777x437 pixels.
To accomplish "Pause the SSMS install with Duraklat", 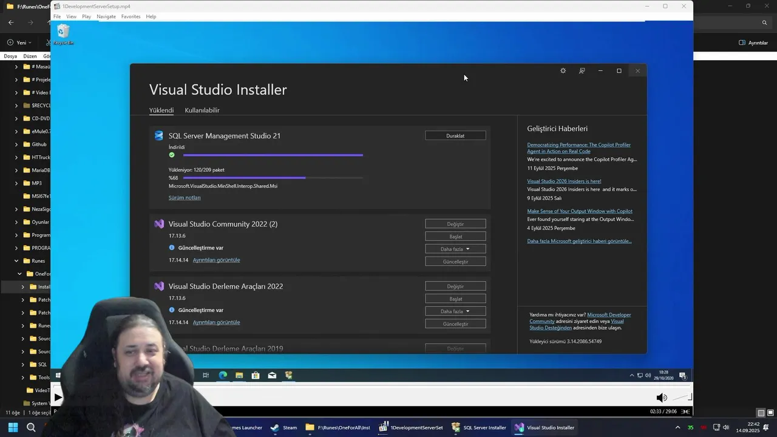I will (x=455, y=136).
